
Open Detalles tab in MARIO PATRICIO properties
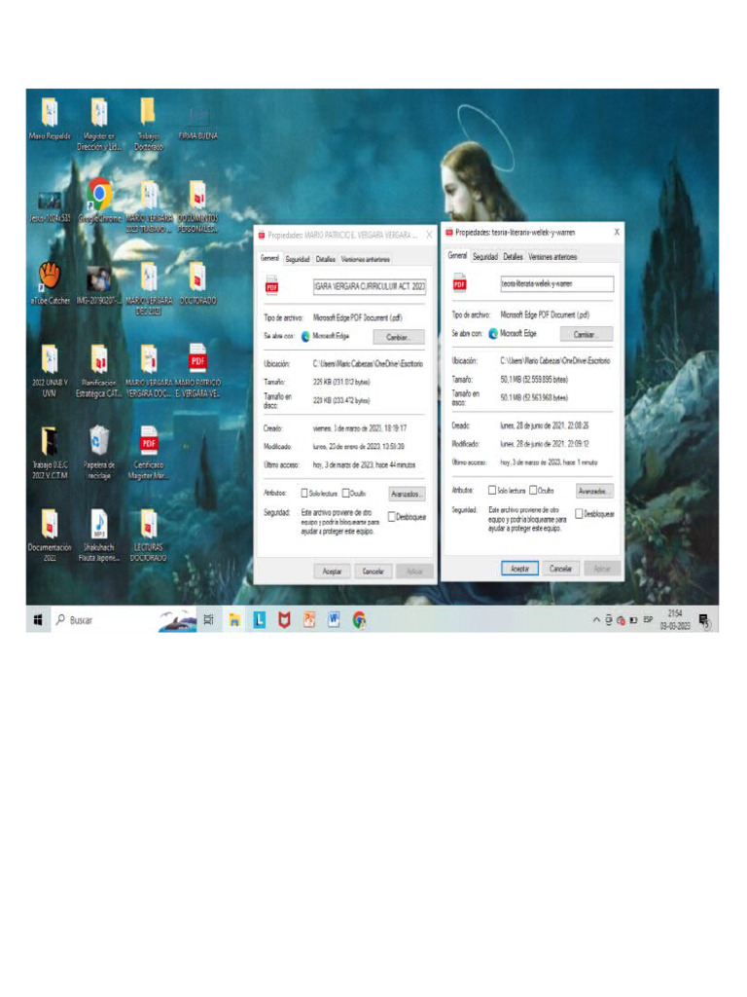point(325,259)
